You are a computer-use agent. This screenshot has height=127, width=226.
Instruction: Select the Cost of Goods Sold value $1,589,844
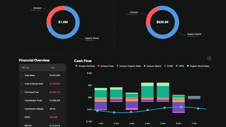[55, 84]
